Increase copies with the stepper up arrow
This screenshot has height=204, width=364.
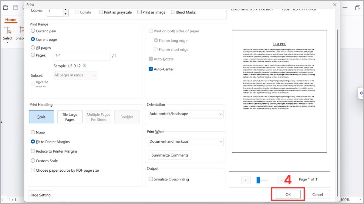pyautogui.click(x=65, y=10)
